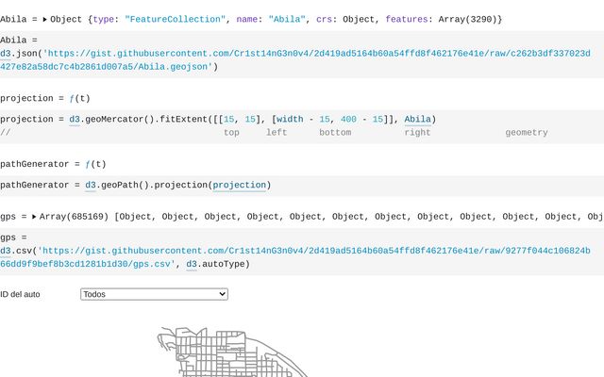Click the d3 reference before .csv
This screenshot has width=604, height=377.
(x=6, y=252)
